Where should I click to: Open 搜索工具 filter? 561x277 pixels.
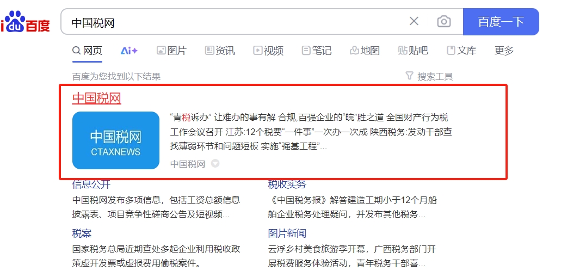point(429,76)
